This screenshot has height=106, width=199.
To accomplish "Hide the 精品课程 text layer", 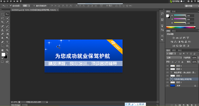I will (x=167, y=72).
